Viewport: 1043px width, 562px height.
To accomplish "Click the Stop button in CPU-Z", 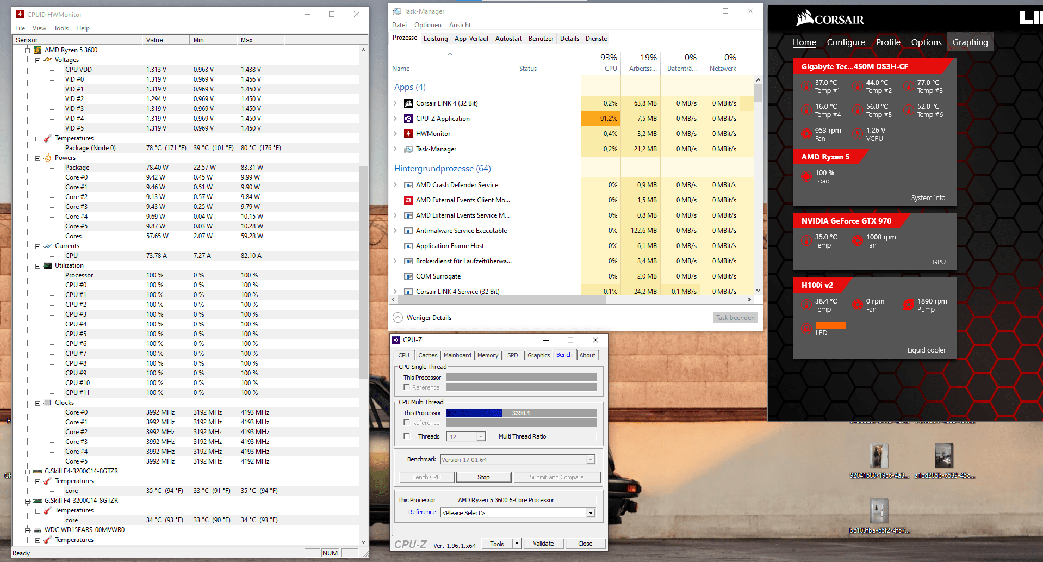I will click(x=483, y=477).
